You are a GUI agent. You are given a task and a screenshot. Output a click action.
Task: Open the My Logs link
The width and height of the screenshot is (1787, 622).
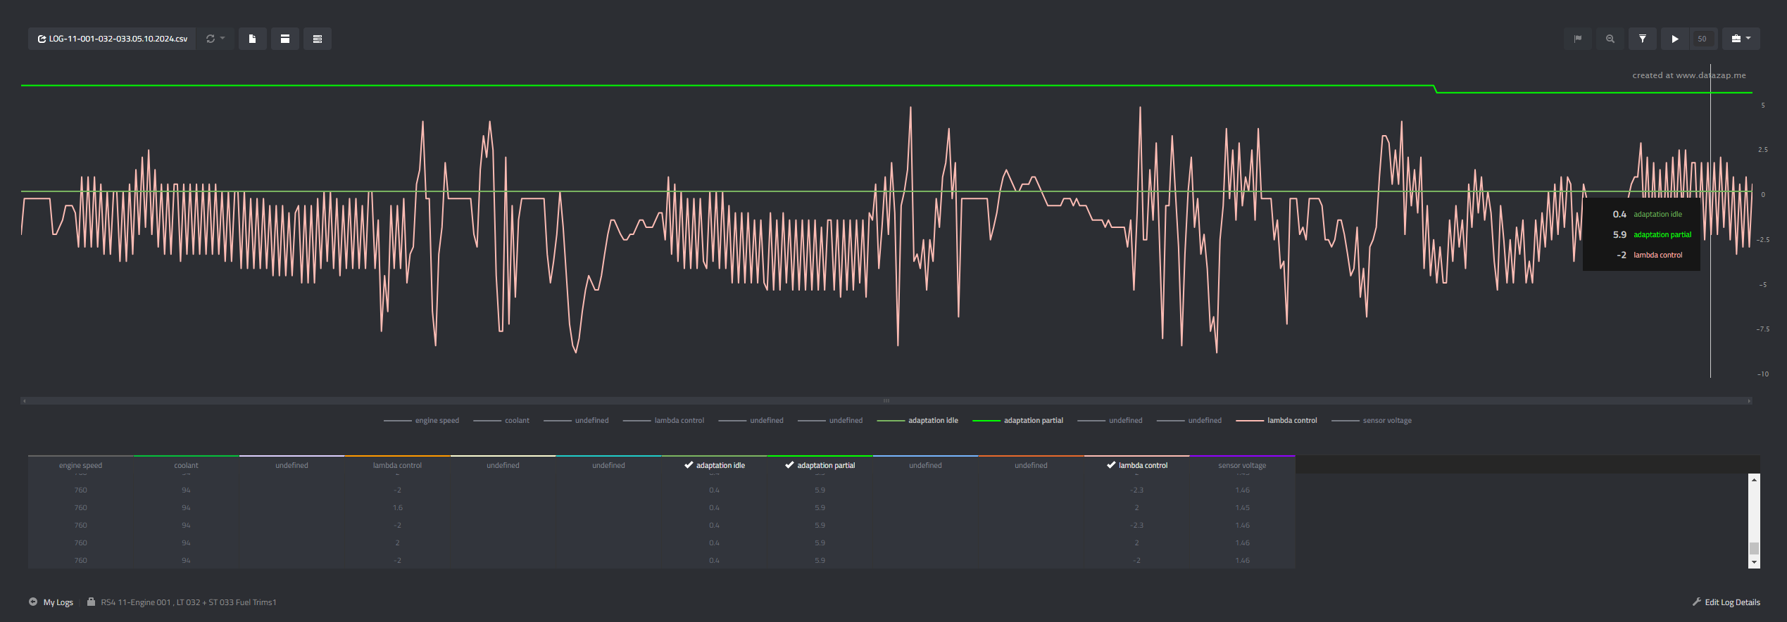pyautogui.click(x=58, y=602)
